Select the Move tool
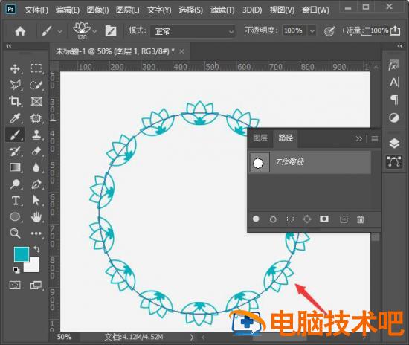The width and height of the screenshot is (409, 345). [x=15, y=69]
